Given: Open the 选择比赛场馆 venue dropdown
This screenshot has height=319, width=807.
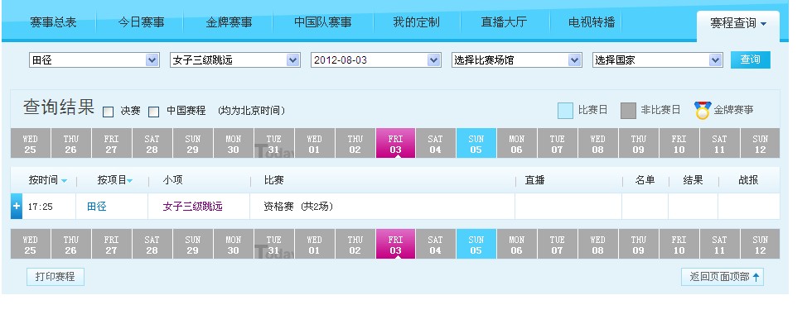Looking at the screenshot, I should point(517,60).
